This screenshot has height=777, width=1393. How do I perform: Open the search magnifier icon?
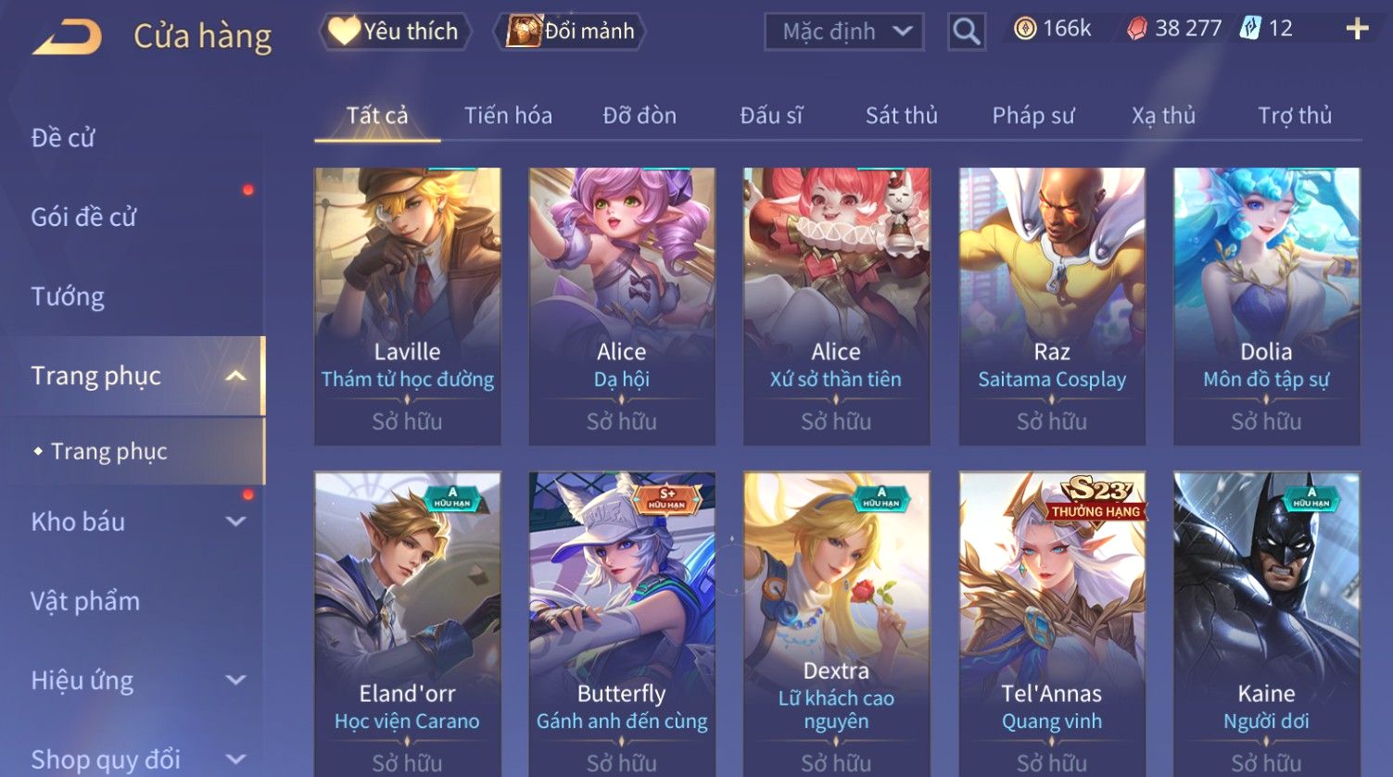[x=966, y=31]
